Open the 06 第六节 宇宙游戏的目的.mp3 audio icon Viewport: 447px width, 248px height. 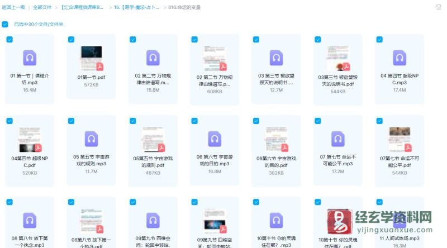[215, 139]
